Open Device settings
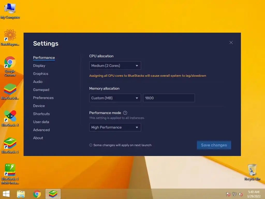 (x=39, y=106)
